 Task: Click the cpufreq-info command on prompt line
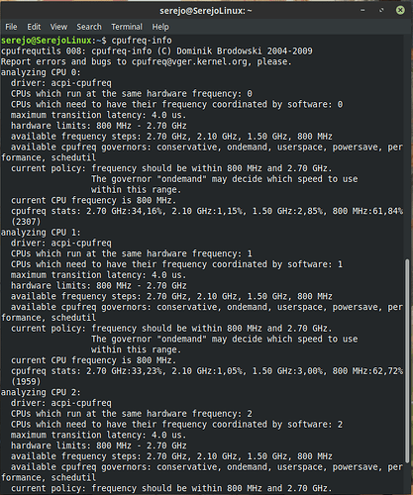(142, 41)
